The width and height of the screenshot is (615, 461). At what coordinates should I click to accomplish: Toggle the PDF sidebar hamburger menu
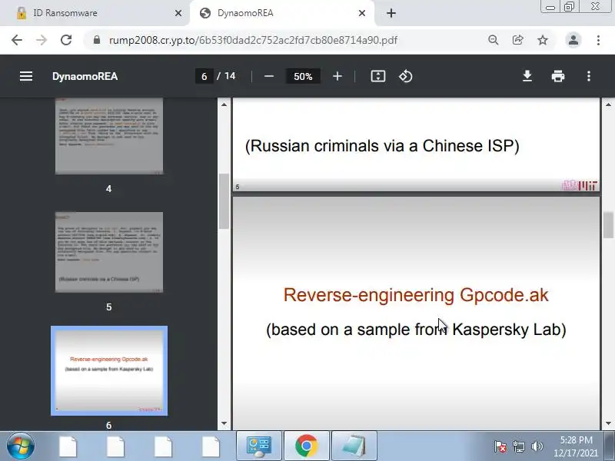(26, 76)
